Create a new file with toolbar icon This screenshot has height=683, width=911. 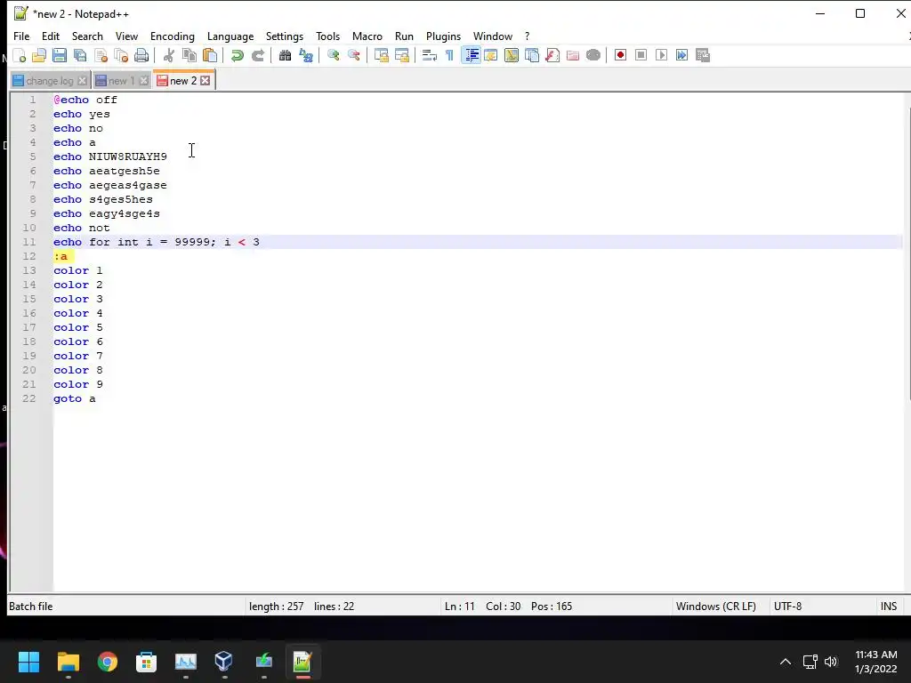[20, 55]
